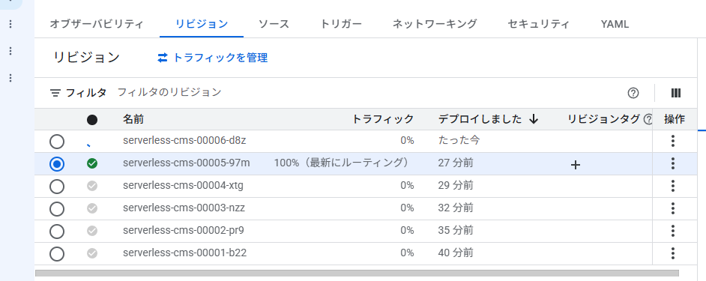This screenshot has width=706, height=281.
Task: Click green check status of serverless-cms-00005-97m
Action: [92, 163]
